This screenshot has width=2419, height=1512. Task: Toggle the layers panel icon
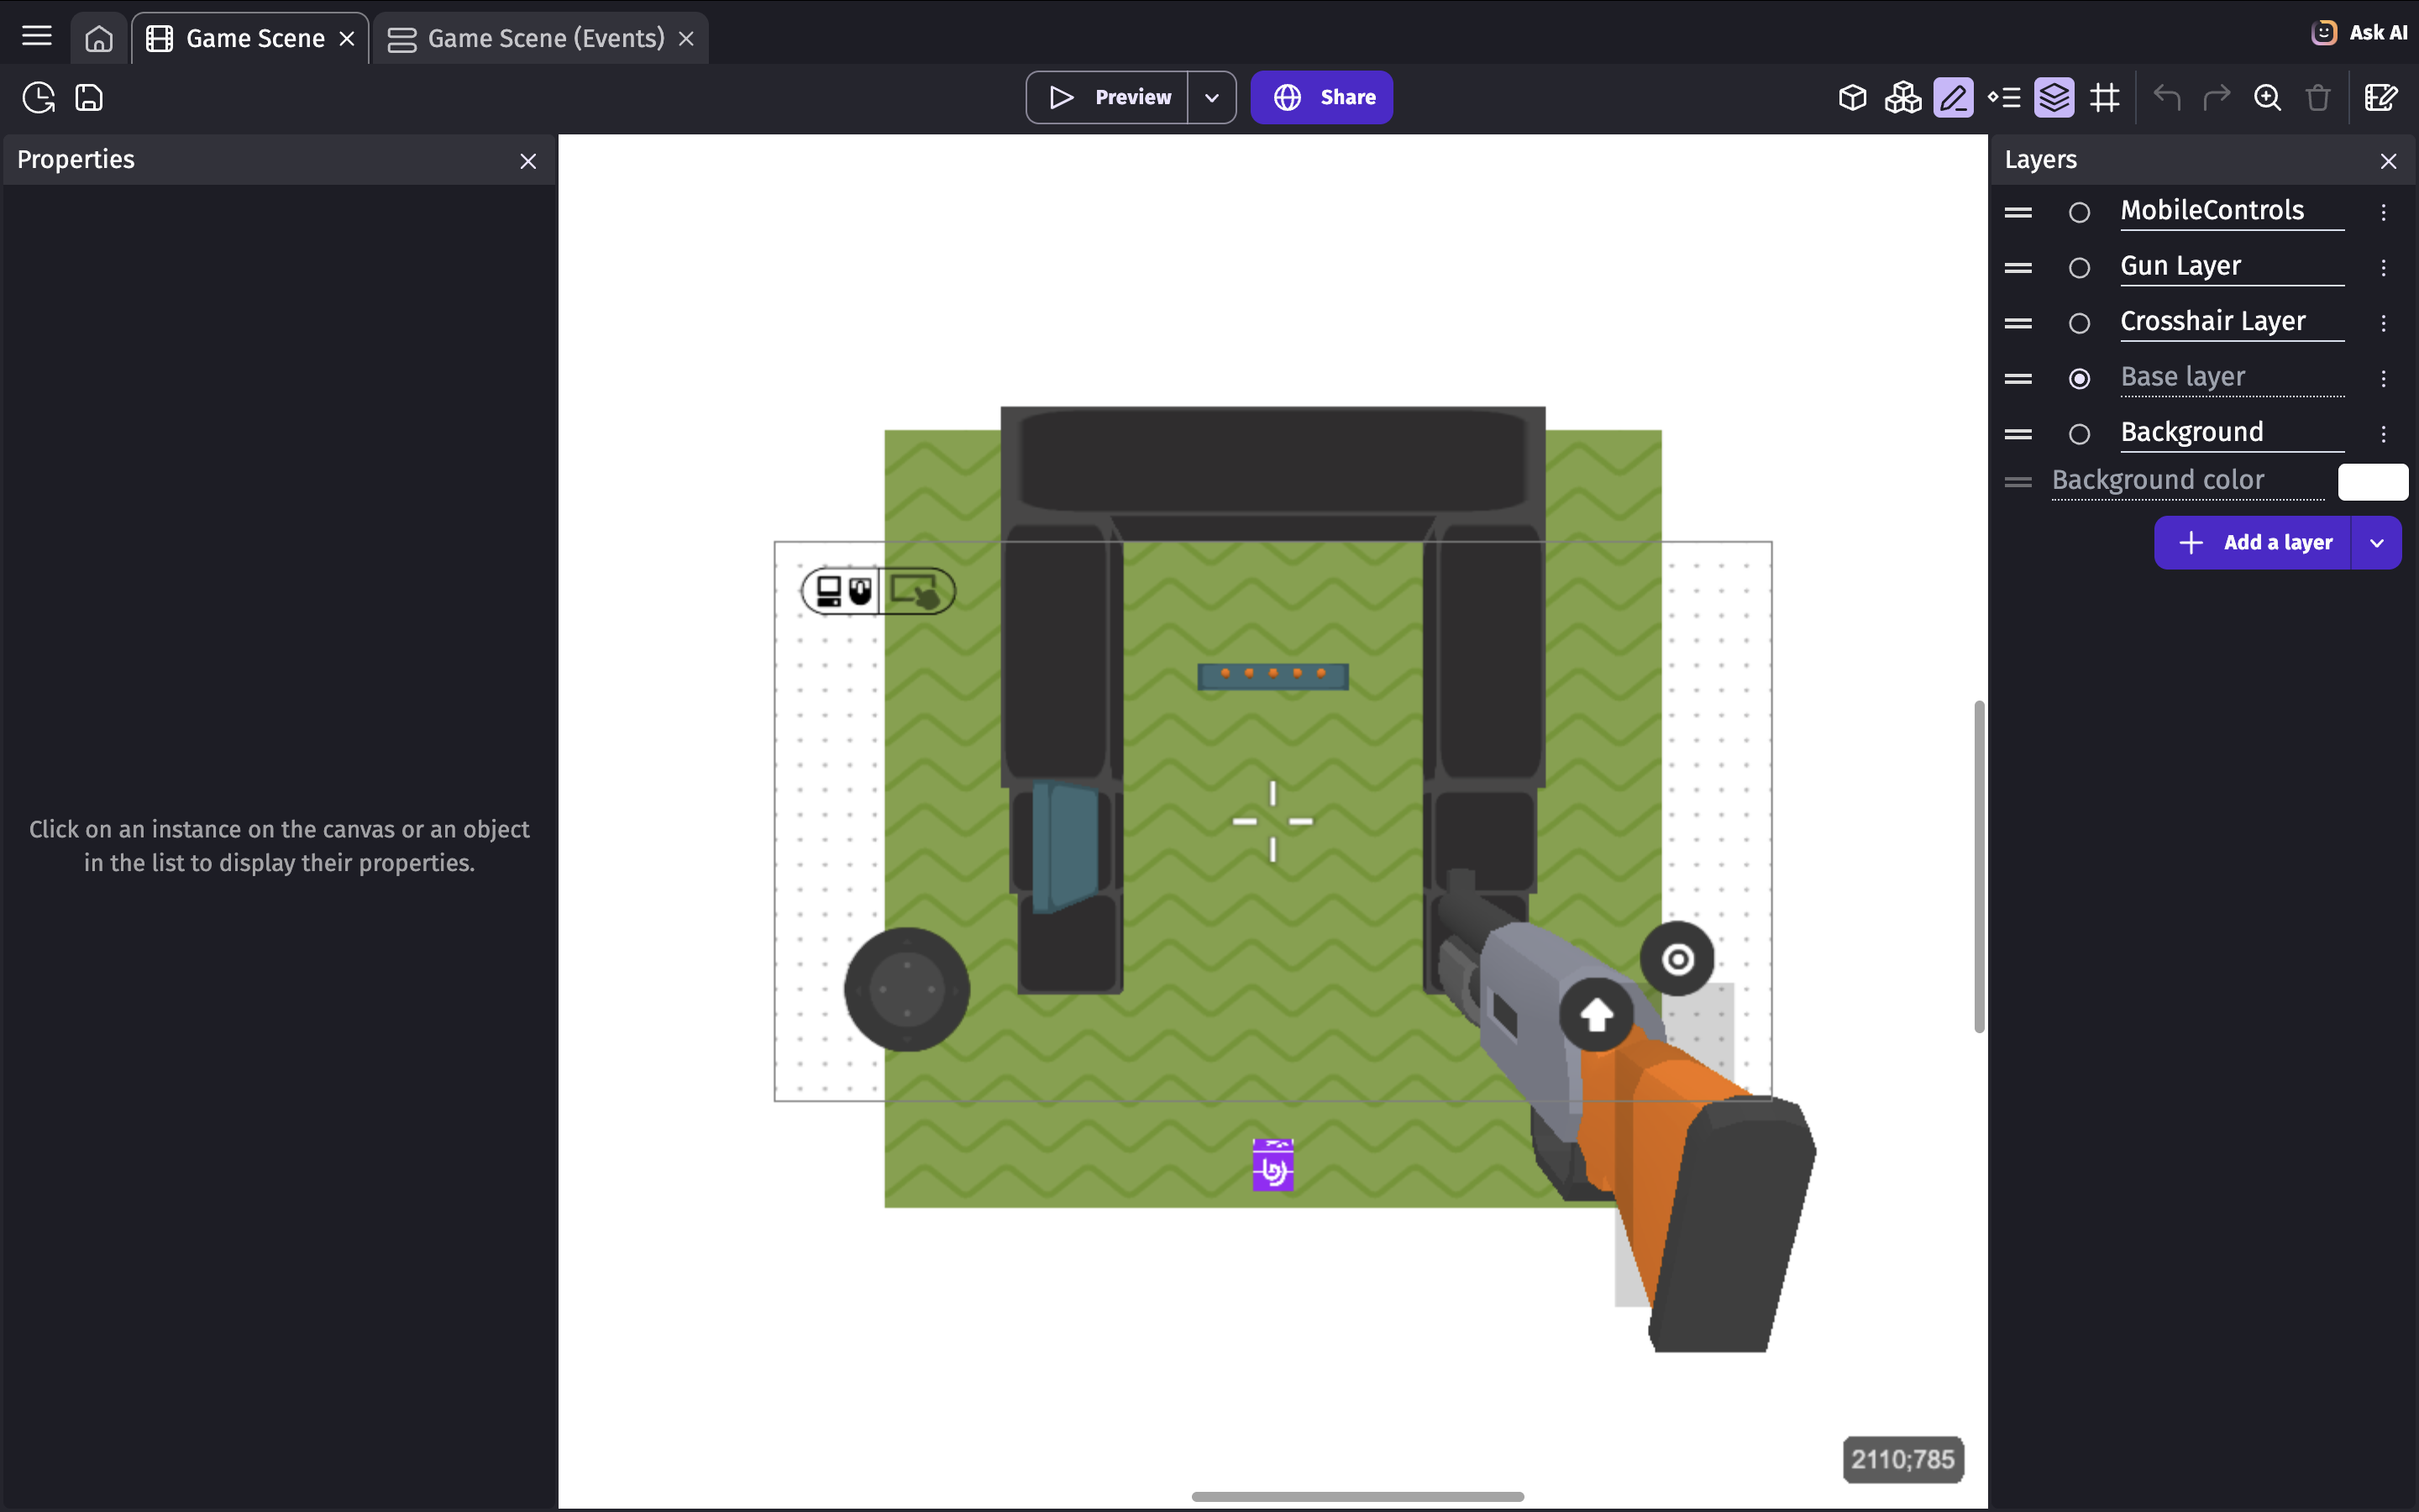(x=2054, y=97)
